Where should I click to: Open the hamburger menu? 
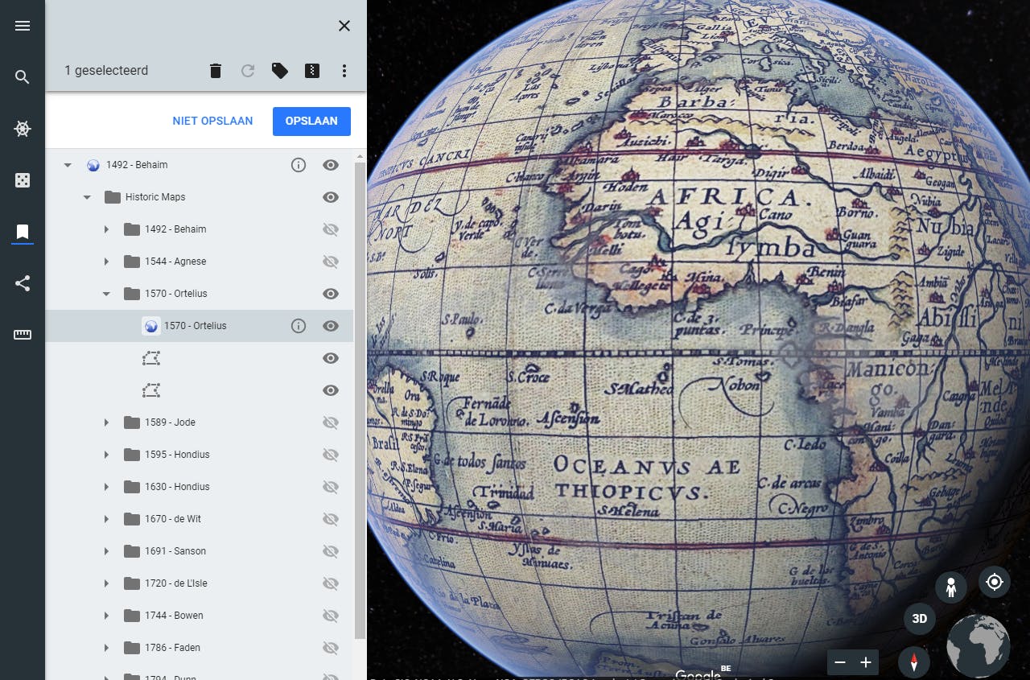[x=22, y=26]
